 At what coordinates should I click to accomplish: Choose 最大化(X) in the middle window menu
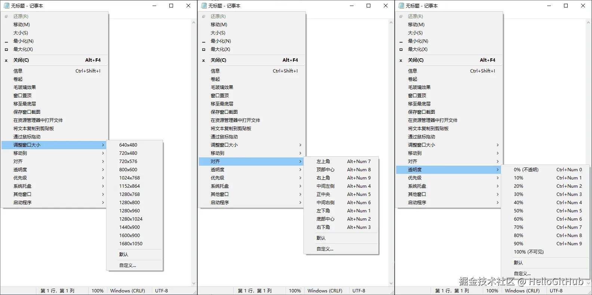tap(252, 49)
